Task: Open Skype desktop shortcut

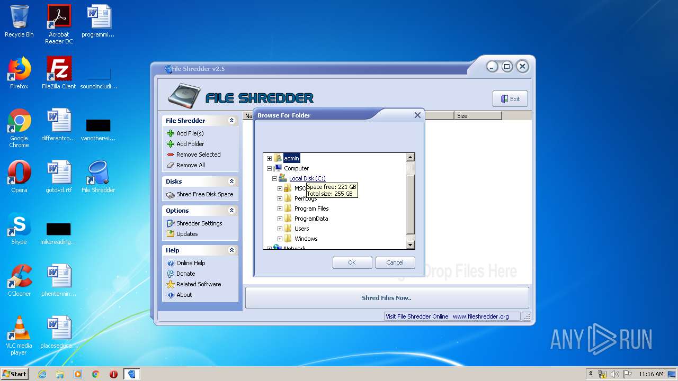Action: [19, 229]
